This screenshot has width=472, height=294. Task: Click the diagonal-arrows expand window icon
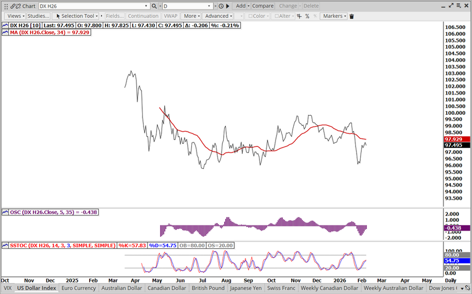click(x=451, y=6)
